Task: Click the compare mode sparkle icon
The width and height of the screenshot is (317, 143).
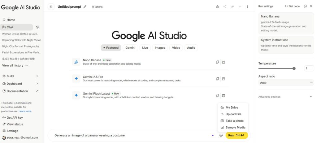Action: click(x=232, y=6)
